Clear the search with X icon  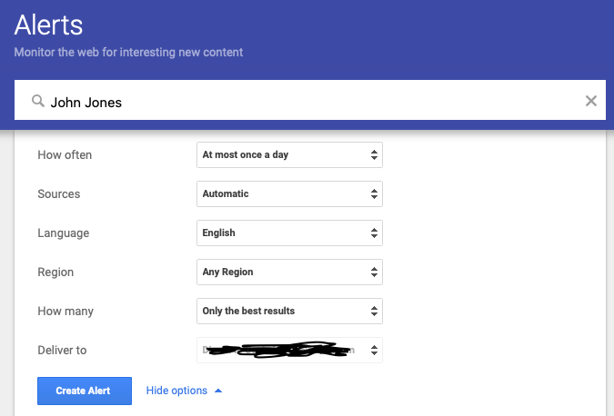591,101
